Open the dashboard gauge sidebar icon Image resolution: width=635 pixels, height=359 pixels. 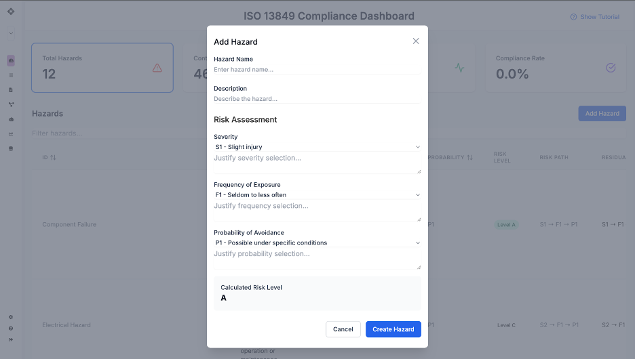click(x=11, y=61)
